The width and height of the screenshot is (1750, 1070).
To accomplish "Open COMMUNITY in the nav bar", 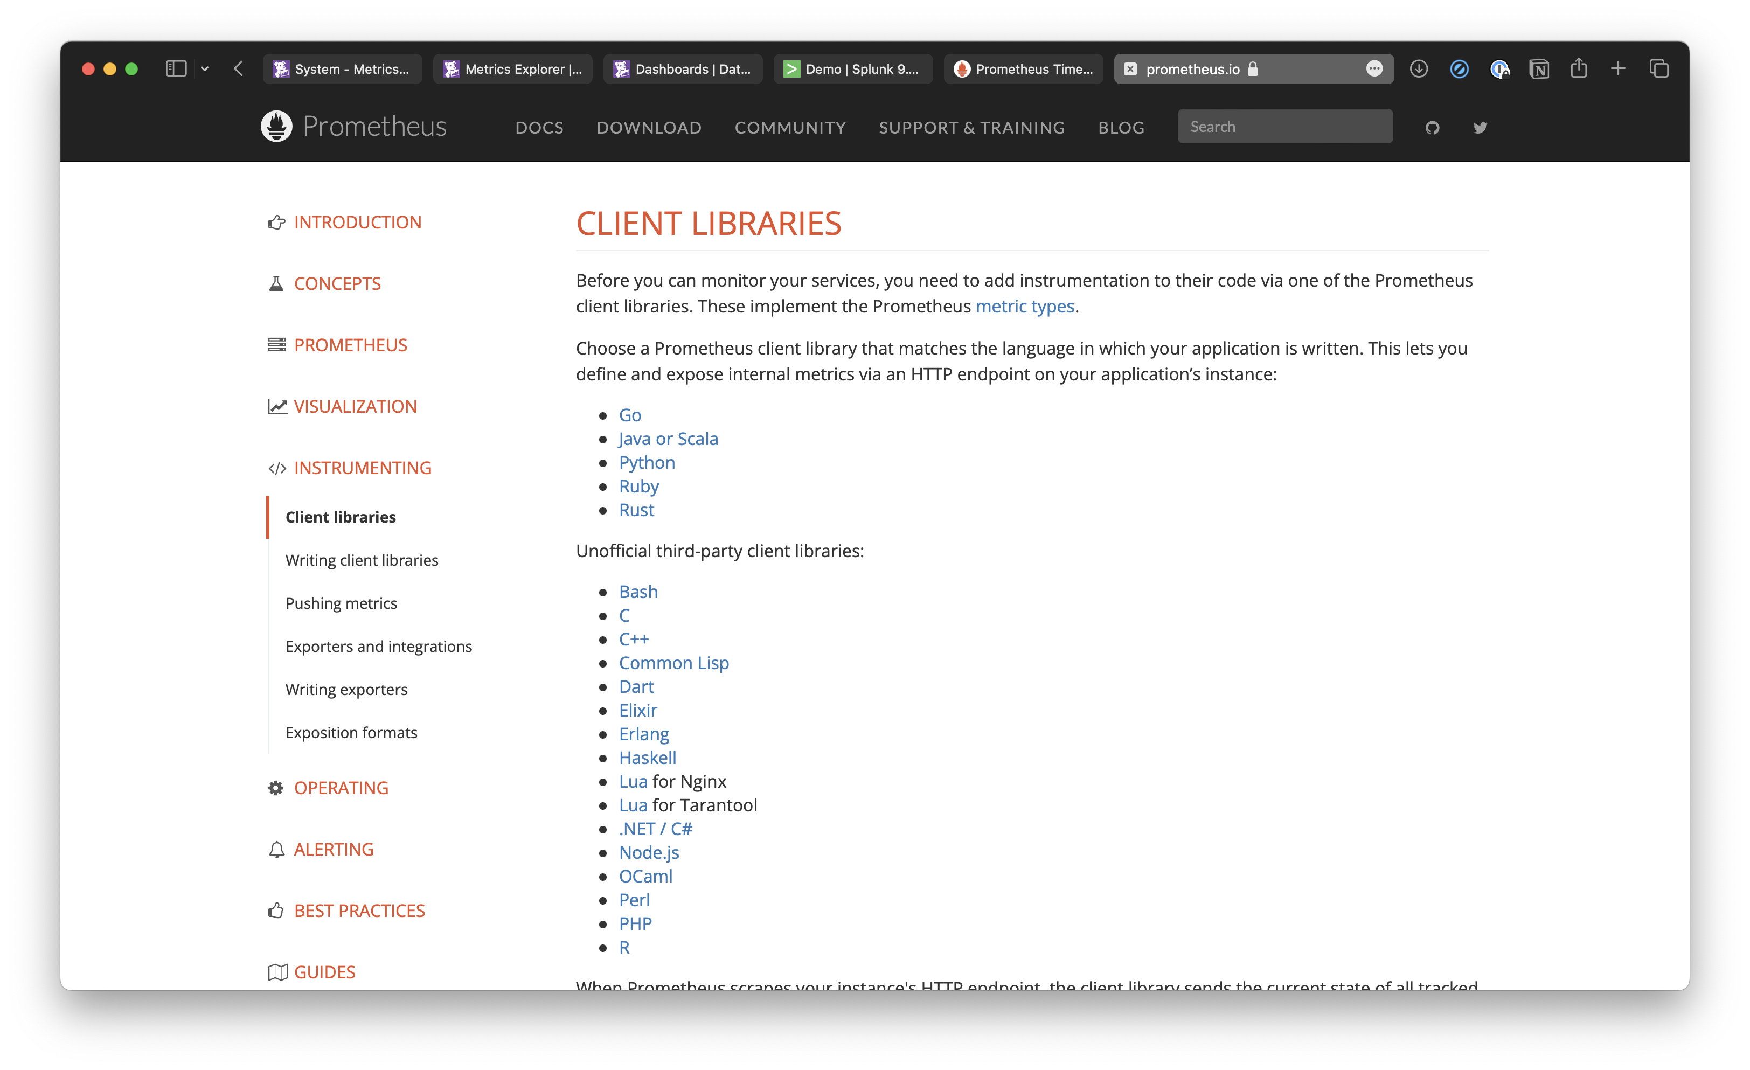I will (x=790, y=128).
